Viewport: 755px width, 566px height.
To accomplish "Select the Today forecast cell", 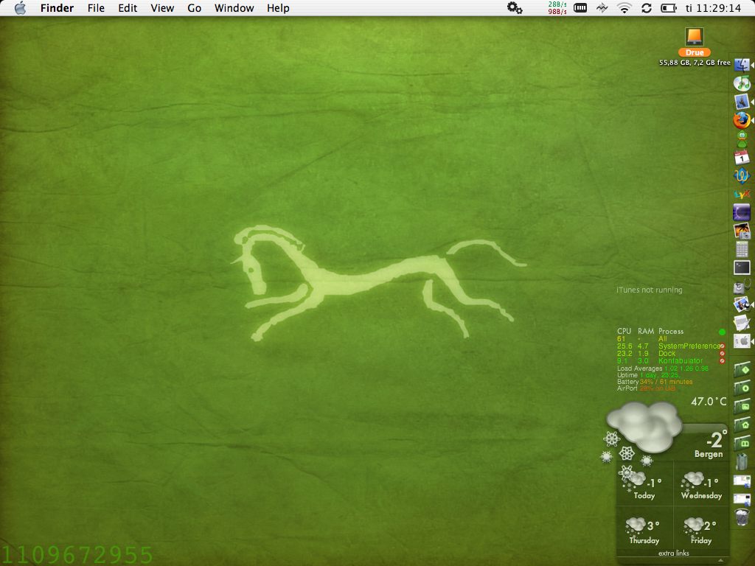I will [644, 485].
